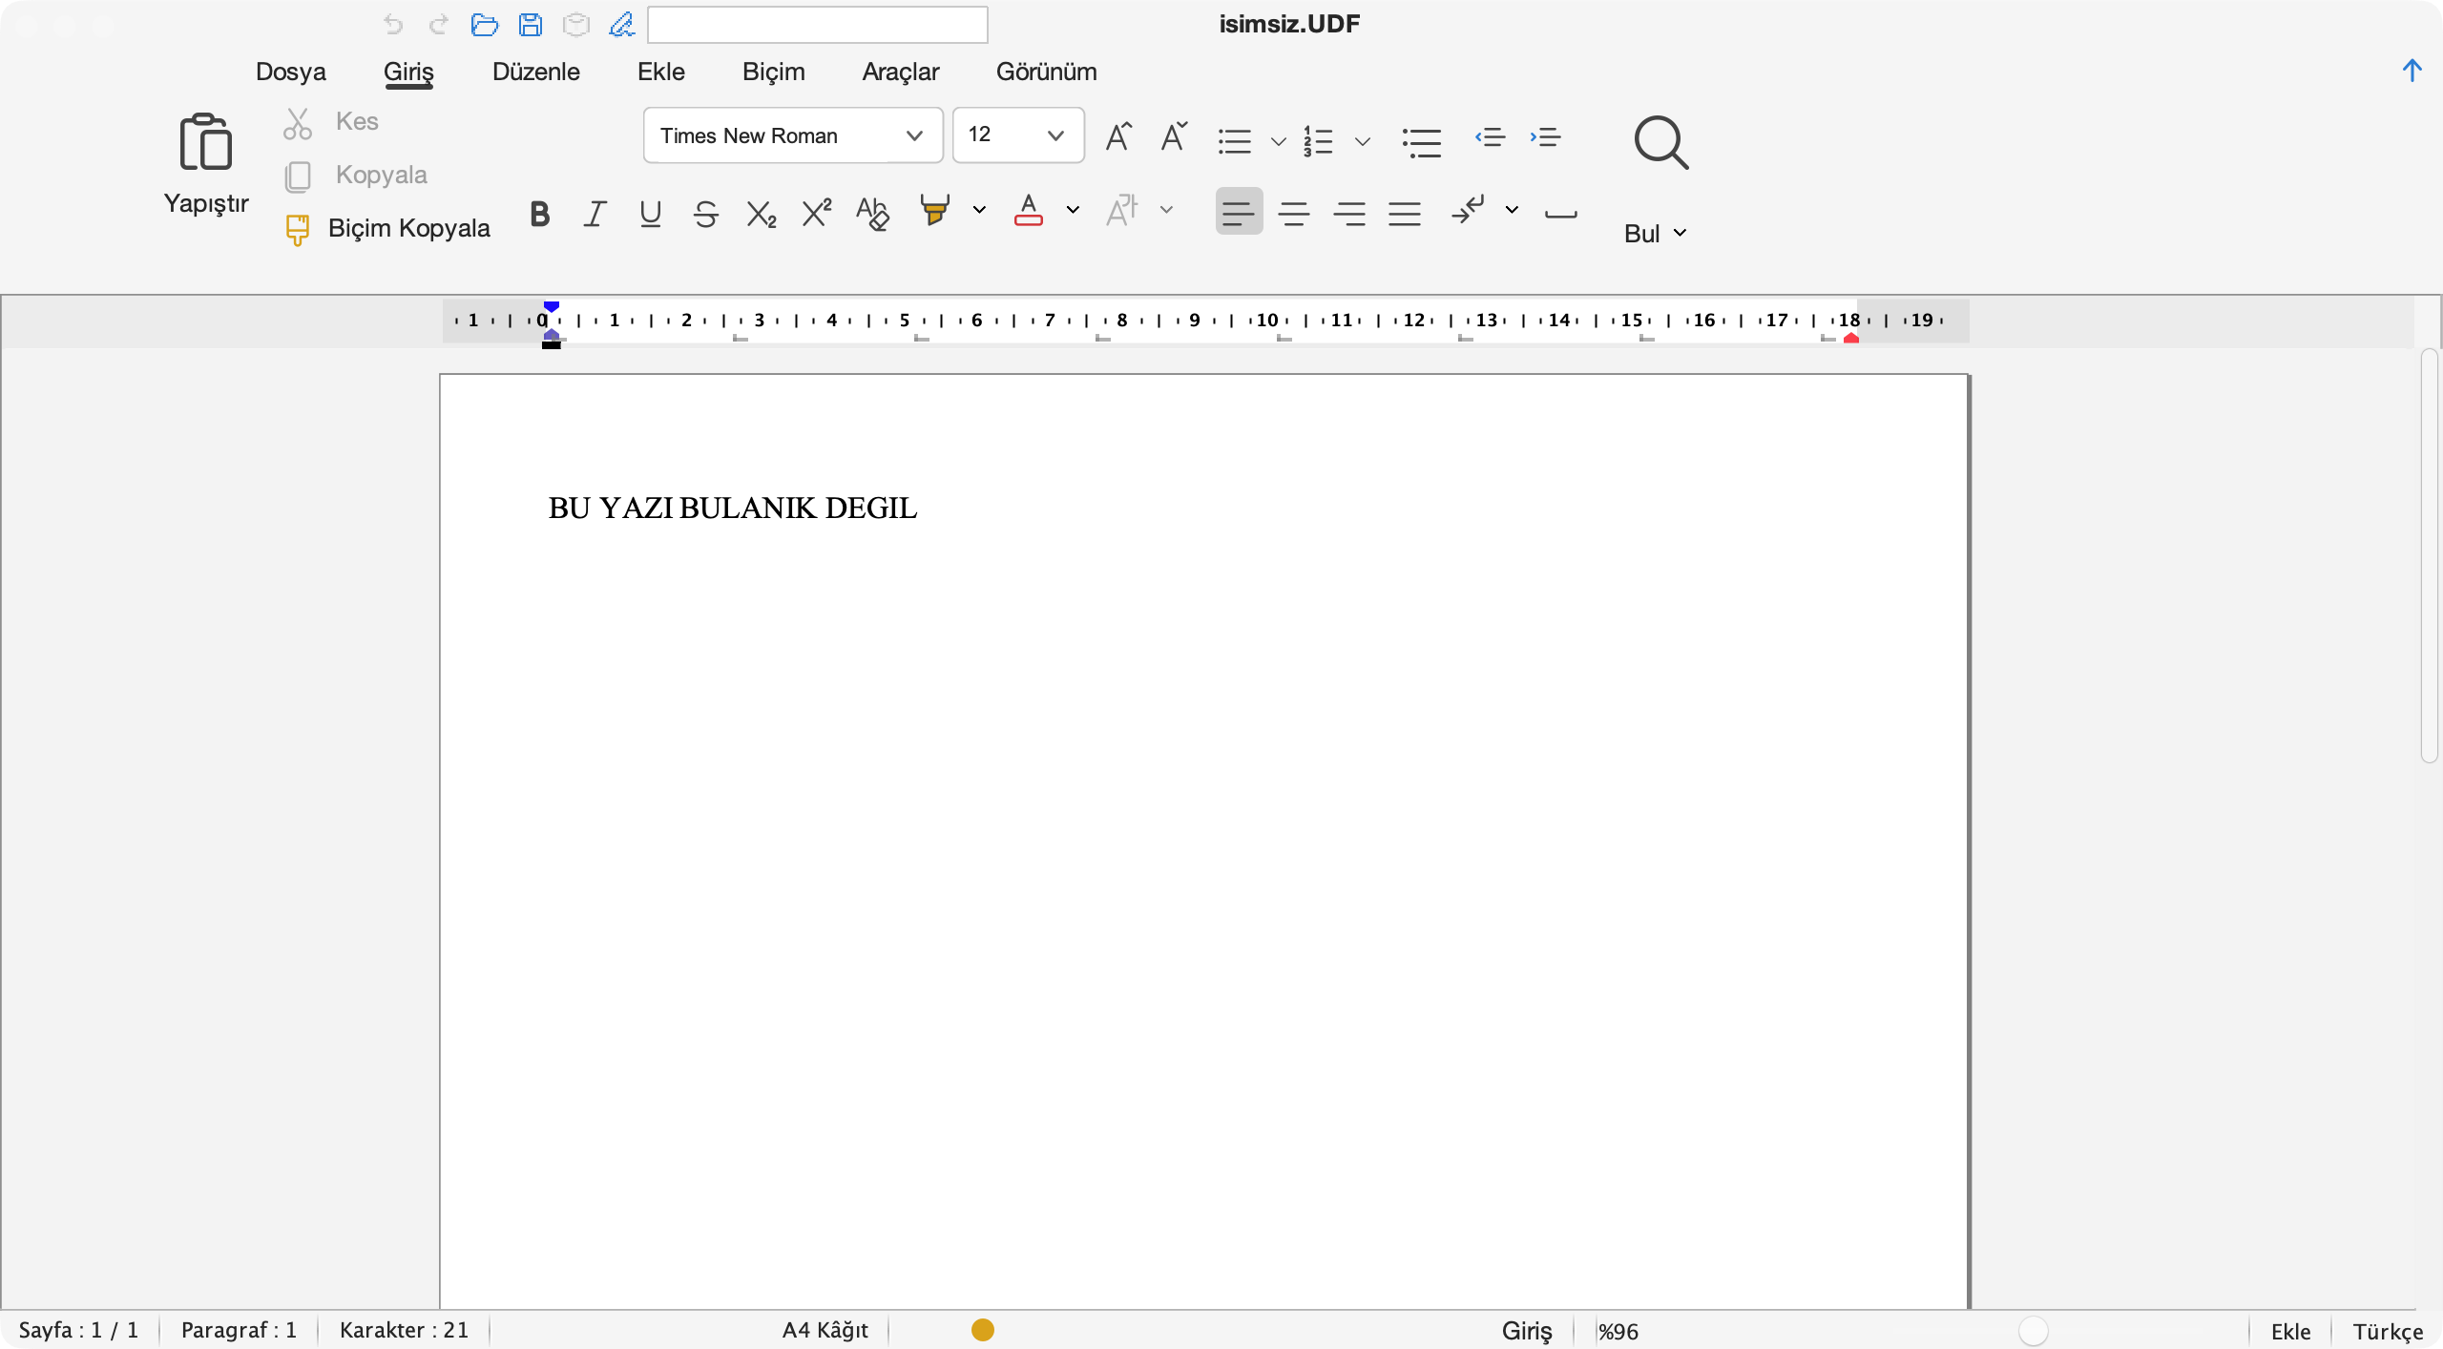Toggle underline formatting
This screenshot has height=1349, width=2443.
point(651,214)
